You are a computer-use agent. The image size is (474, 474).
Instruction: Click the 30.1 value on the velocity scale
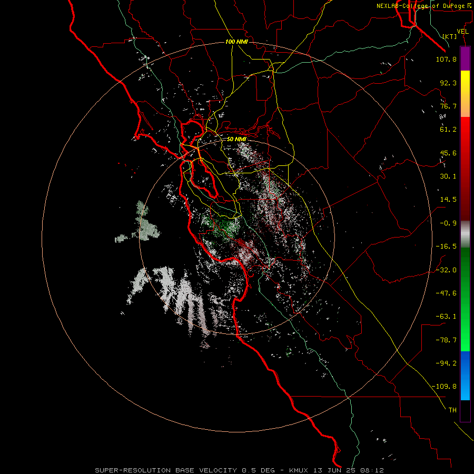[448, 176]
